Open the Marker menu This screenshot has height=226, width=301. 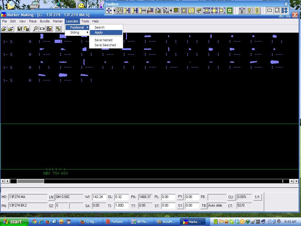(58, 21)
